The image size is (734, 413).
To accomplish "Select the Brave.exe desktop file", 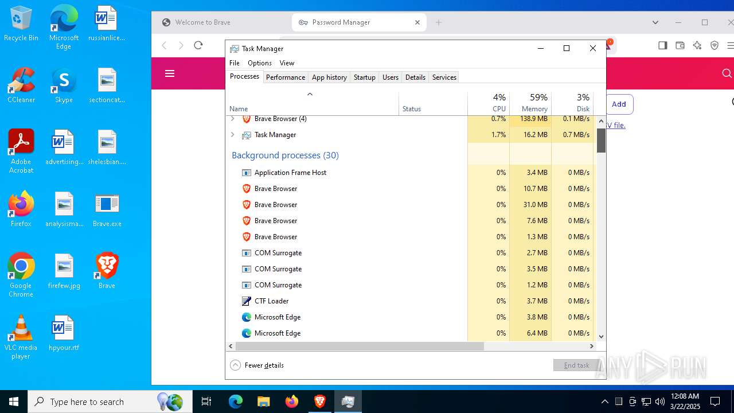I will [107, 209].
